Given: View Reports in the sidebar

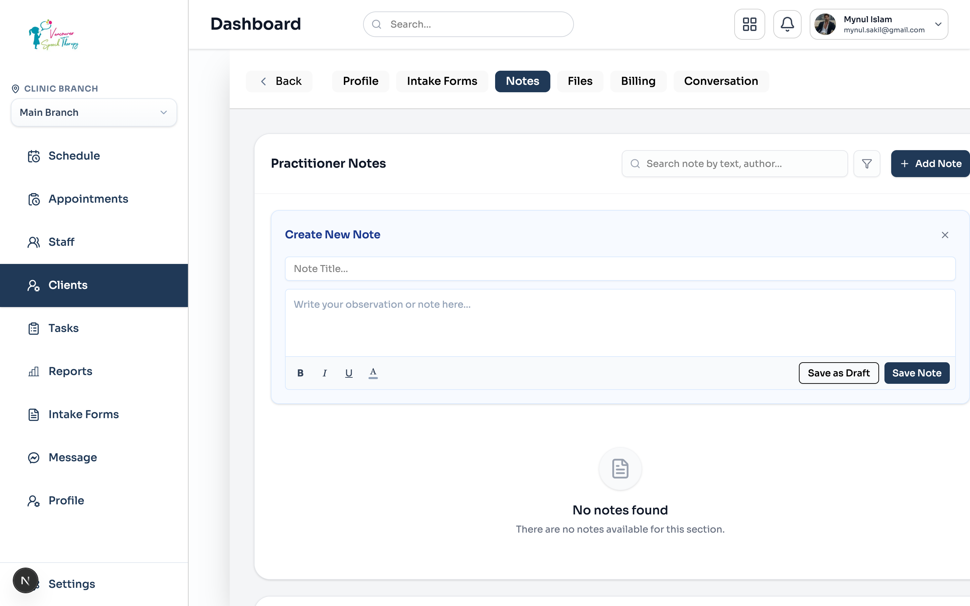Looking at the screenshot, I should [94, 371].
